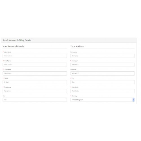
Task: Click into the Post Code field
Action: (102, 91)
